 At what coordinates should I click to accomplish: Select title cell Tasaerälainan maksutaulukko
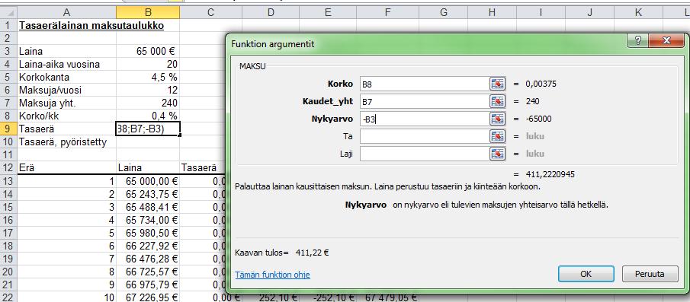pos(91,25)
